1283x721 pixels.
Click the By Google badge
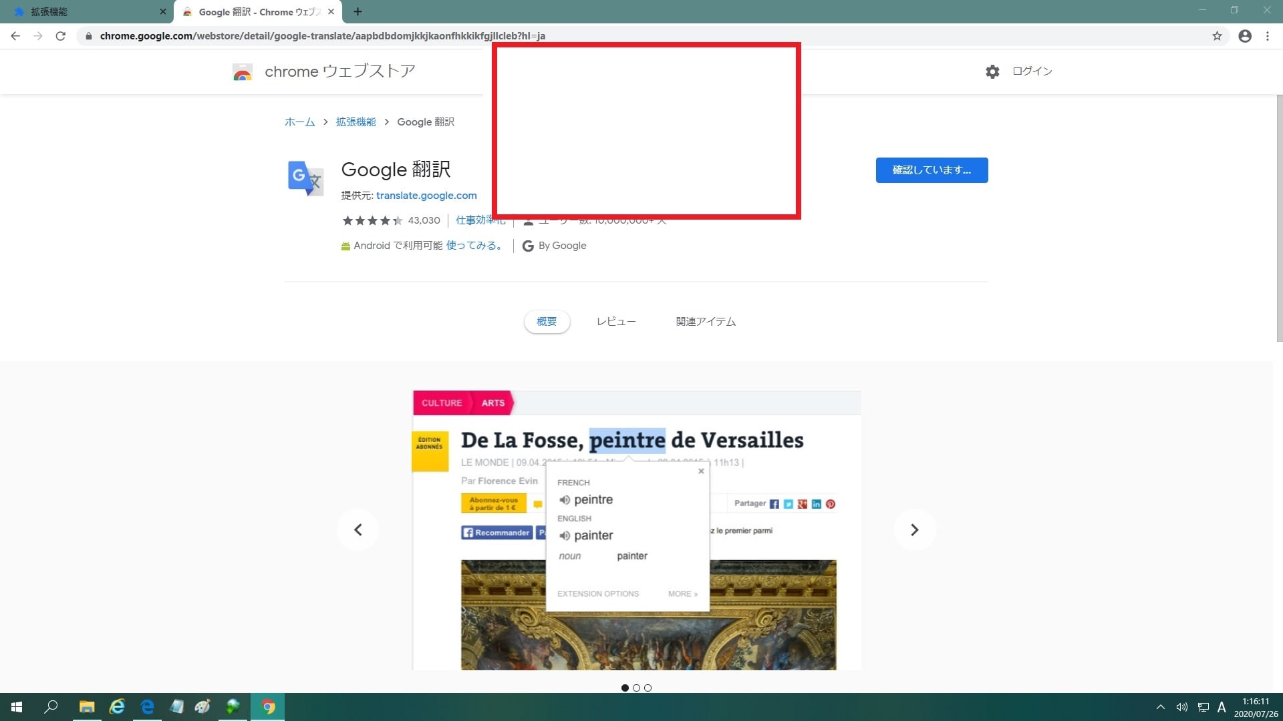pyautogui.click(x=554, y=246)
